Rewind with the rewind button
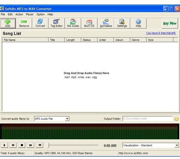Screen dimensions: 180x159 [40, 145]
